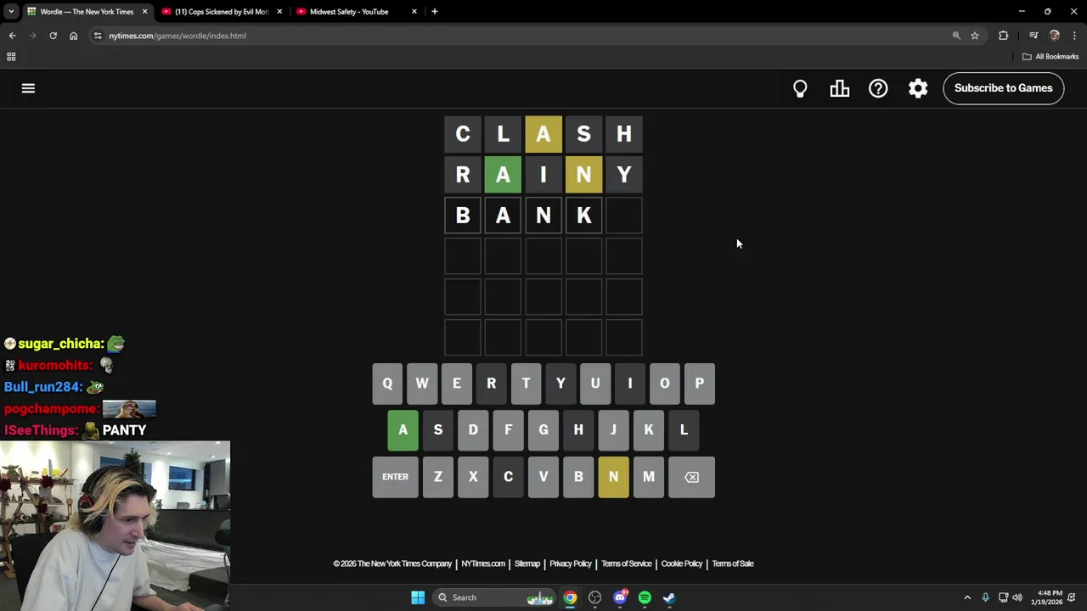This screenshot has width=1087, height=611.
Task: Tap the K key on keyboard
Action: (649, 430)
